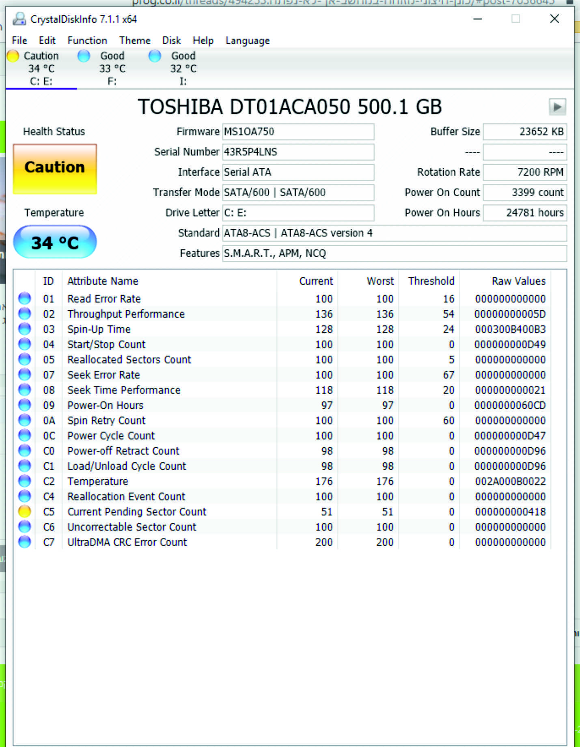Close the CrystalDiskInfo window
Viewport: 580px width, 747px height.
pos(554,19)
